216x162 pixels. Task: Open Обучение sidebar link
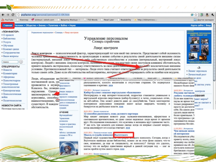[x=8, y=46]
